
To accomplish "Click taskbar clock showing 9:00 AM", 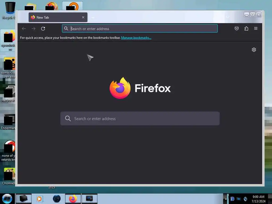I will 258,199.
